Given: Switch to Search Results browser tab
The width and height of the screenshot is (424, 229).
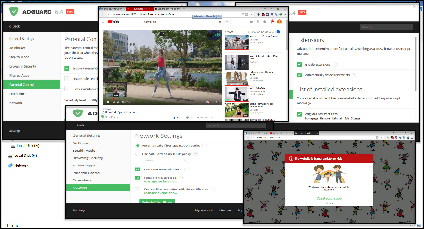Looking at the screenshot, I should point(113,9).
